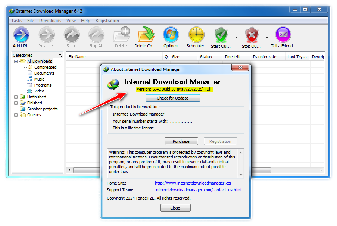Click the Registration button in About dialog
The image size is (337, 226).
click(x=220, y=141)
